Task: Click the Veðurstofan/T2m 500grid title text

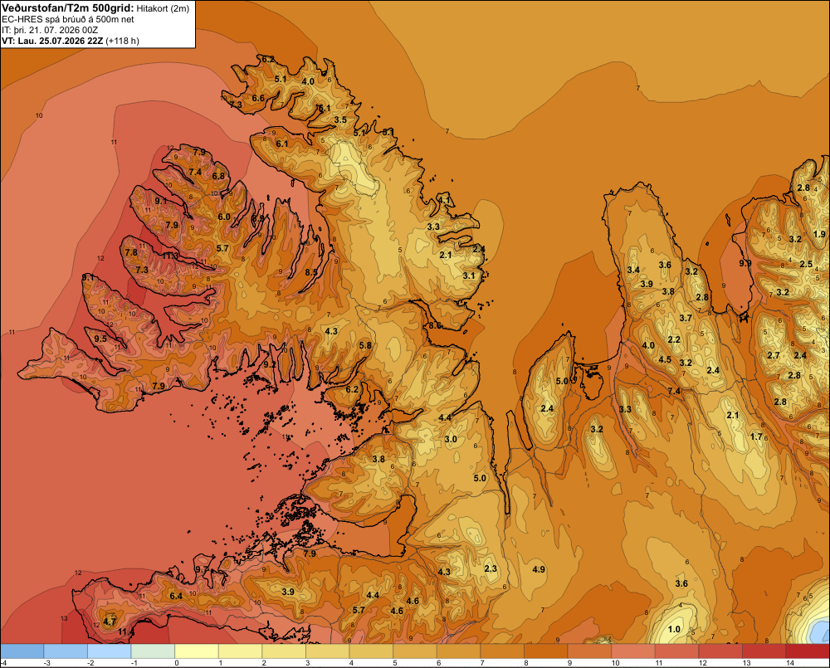Action: [x=68, y=7]
